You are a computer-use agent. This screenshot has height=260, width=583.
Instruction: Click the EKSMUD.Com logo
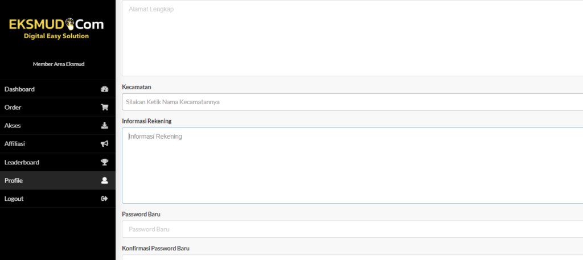click(56, 28)
